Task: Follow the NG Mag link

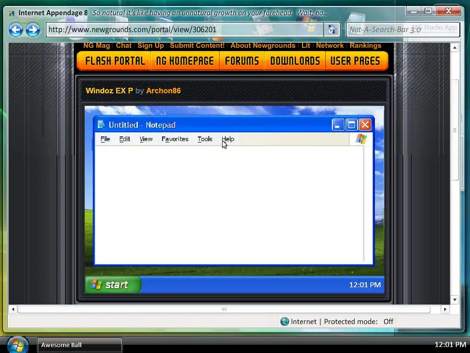Action: [96, 46]
